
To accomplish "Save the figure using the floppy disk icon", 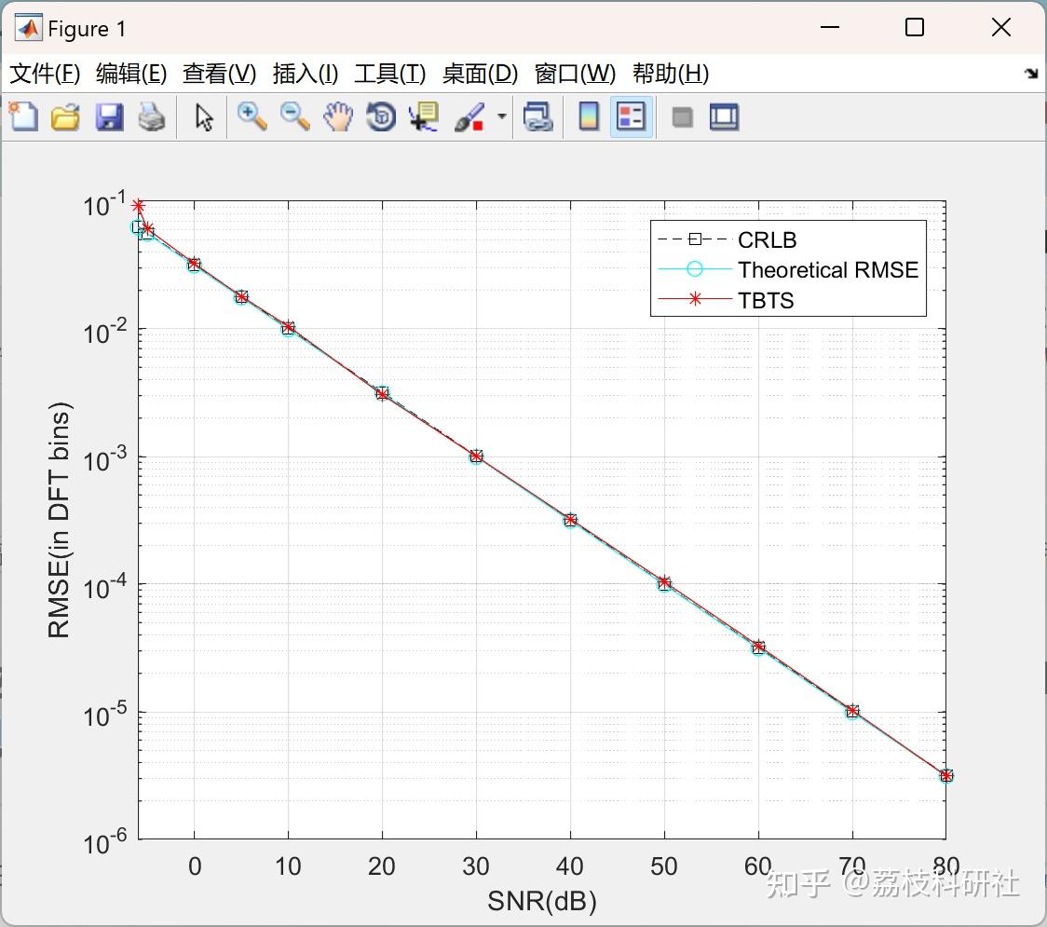I will [x=109, y=116].
